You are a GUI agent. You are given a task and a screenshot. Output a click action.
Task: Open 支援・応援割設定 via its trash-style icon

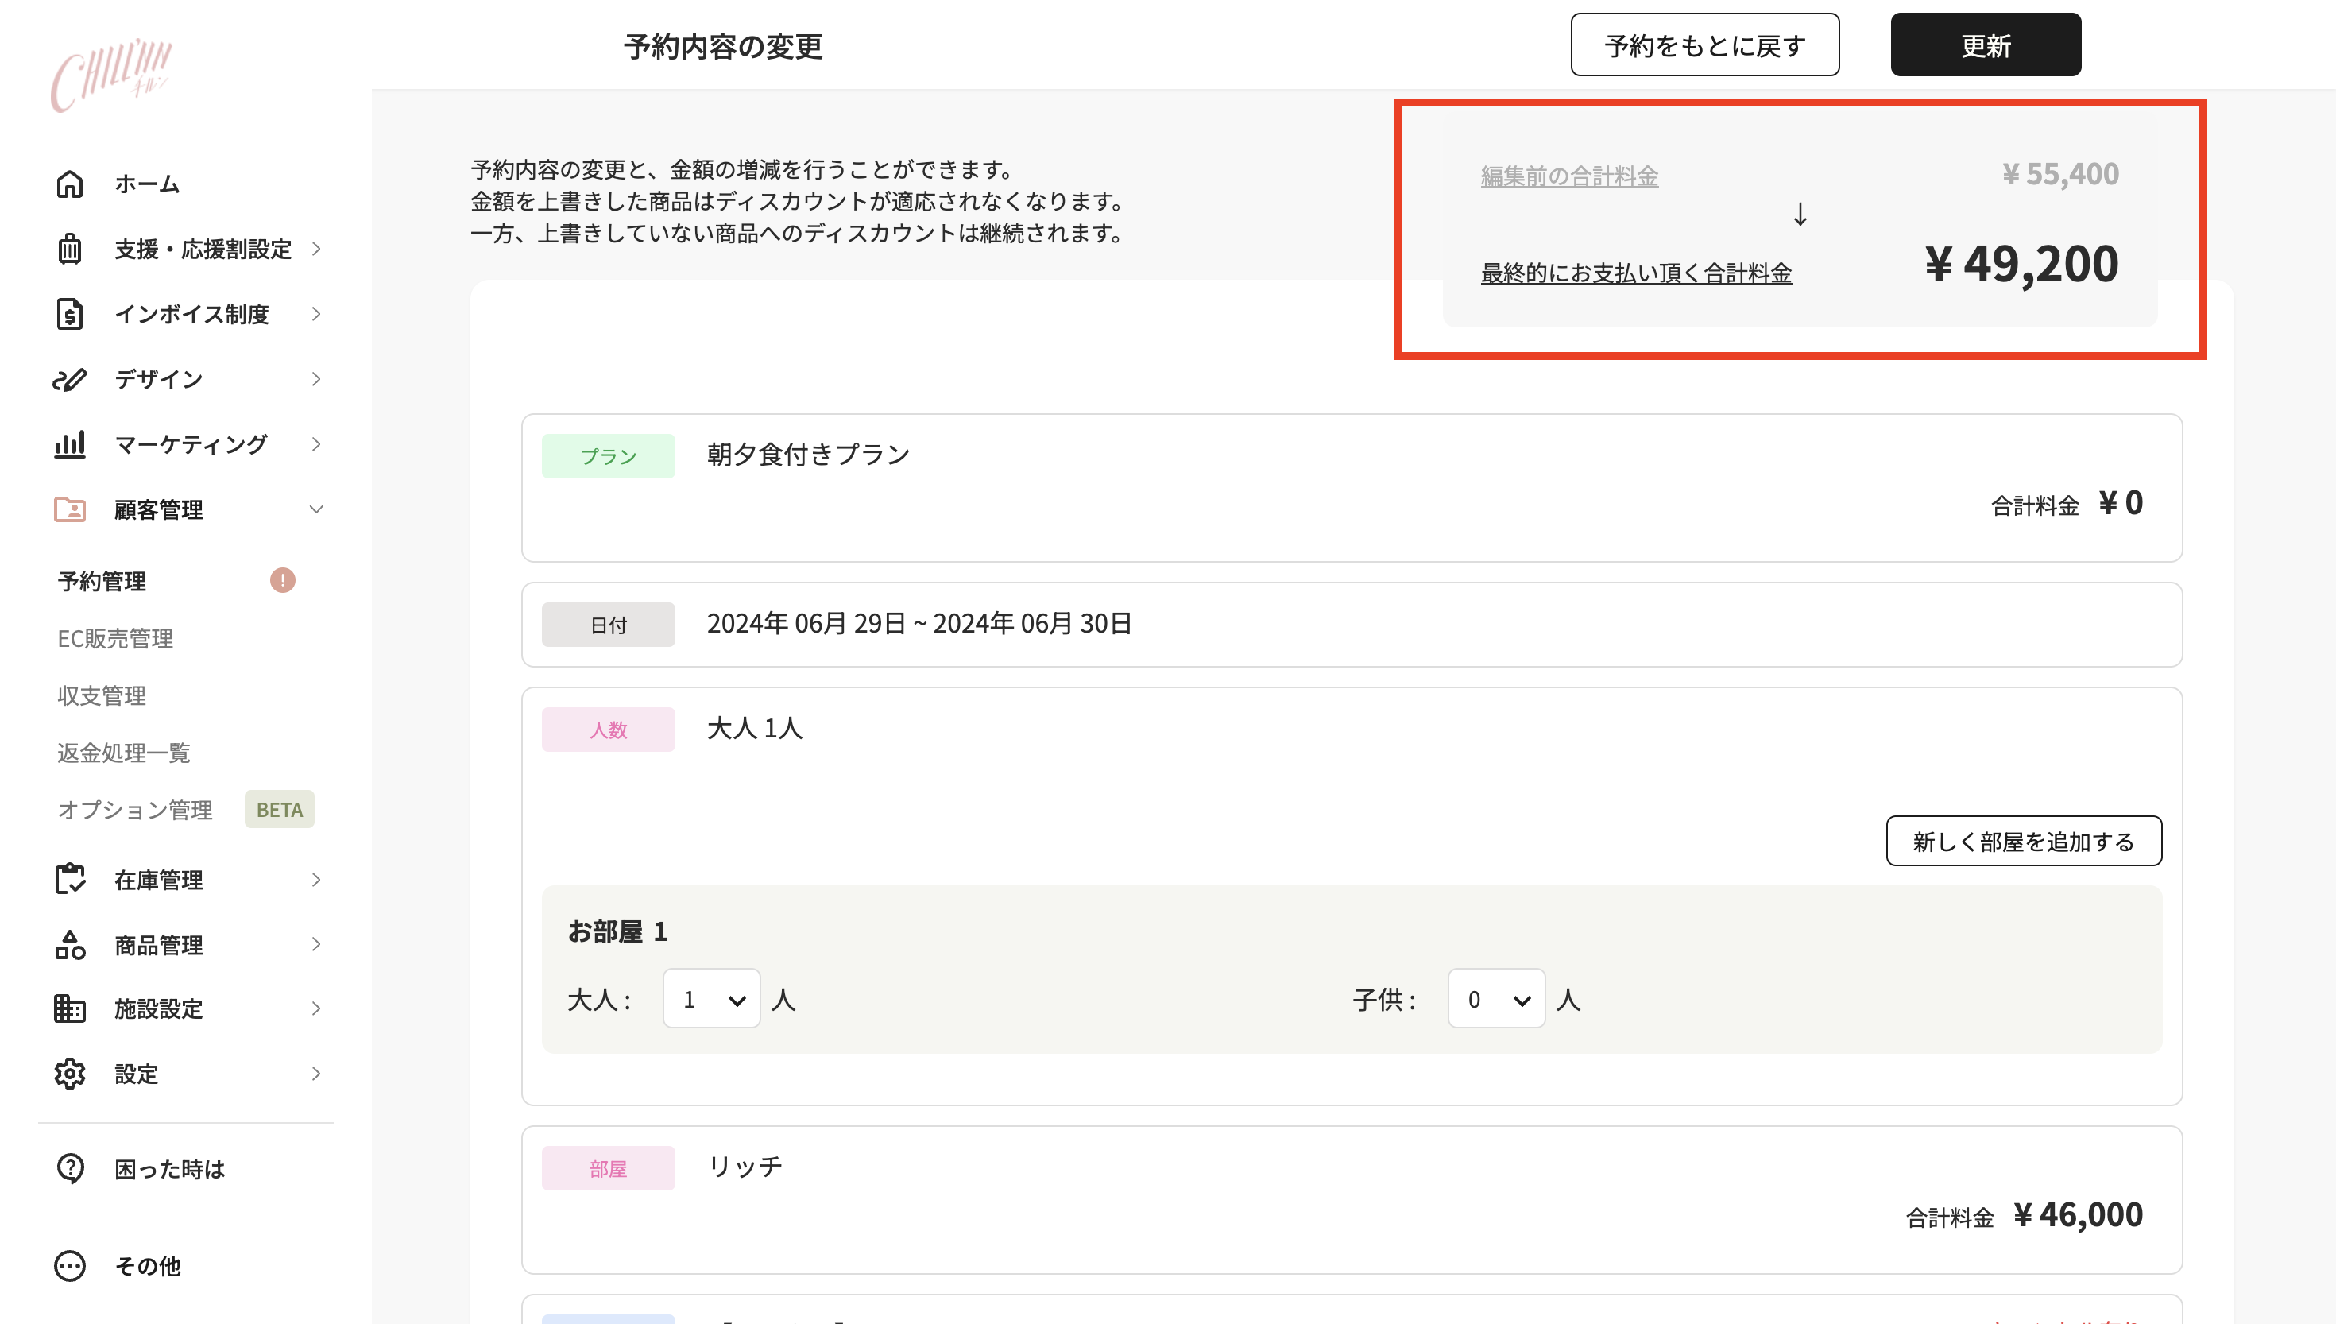tap(70, 250)
